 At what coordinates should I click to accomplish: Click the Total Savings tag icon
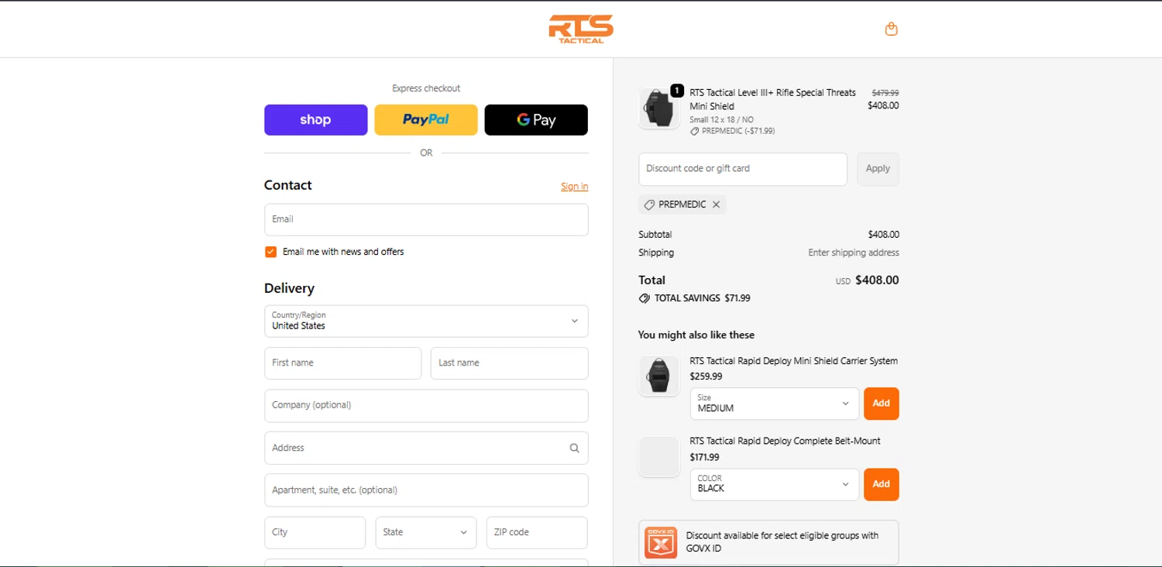coord(644,298)
